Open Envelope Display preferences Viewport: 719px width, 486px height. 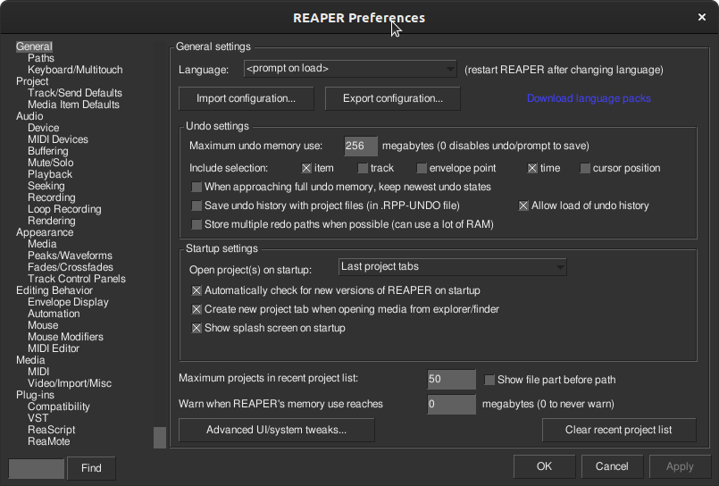coord(68,302)
